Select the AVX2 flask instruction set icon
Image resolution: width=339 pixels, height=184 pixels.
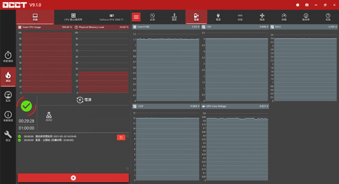pyautogui.click(x=49, y=117)
